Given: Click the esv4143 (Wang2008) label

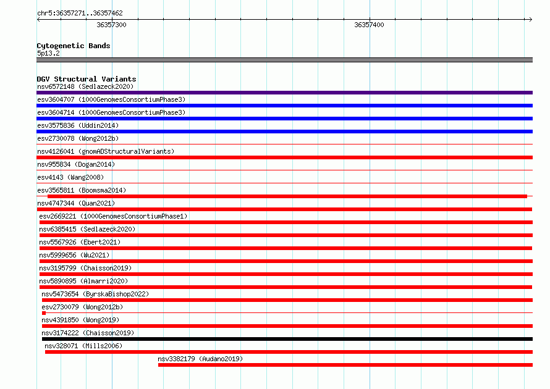Looking at the screenshot, I should coord(70,177).
